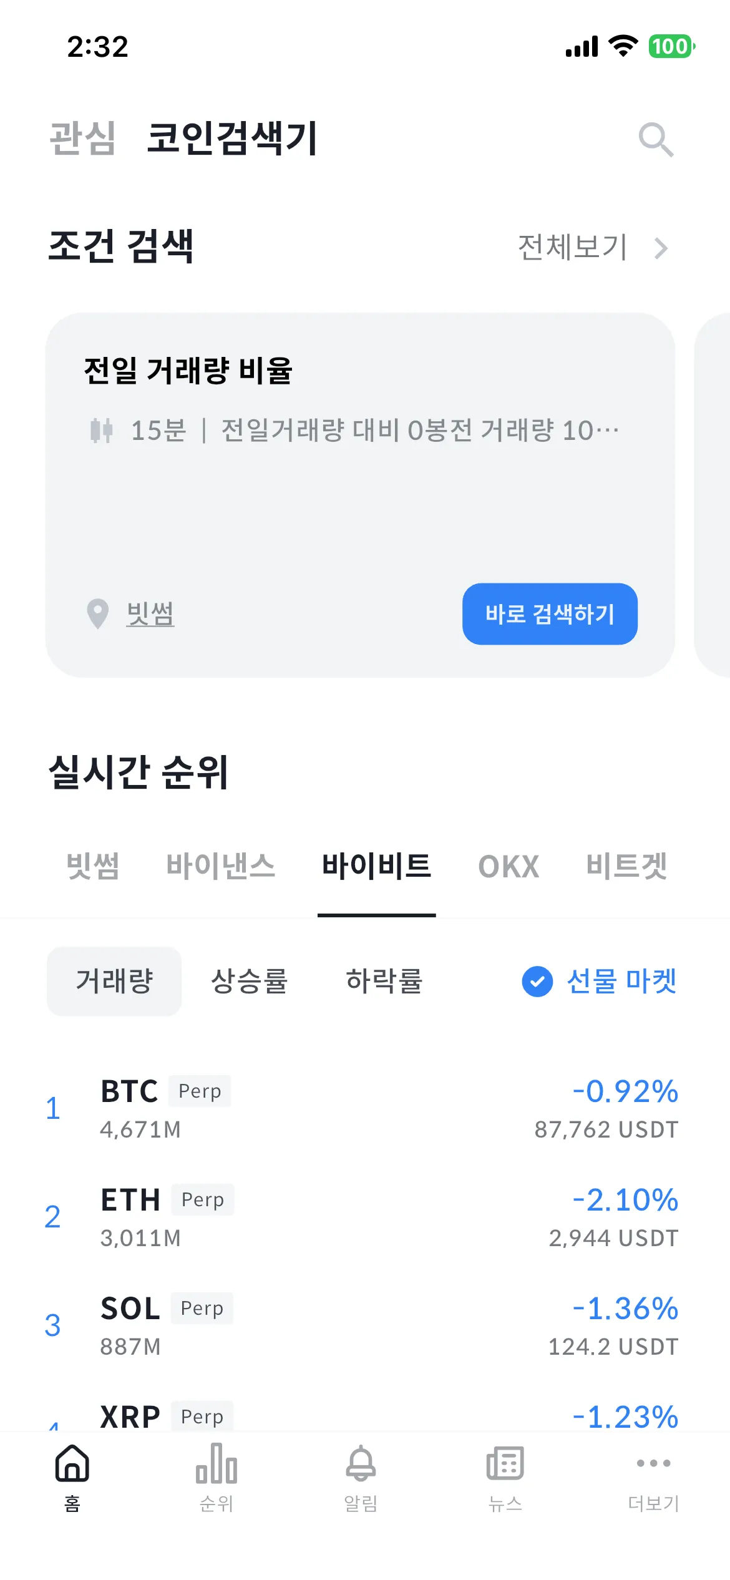Expand 전체보기 chevron arrow

point(661,248)
